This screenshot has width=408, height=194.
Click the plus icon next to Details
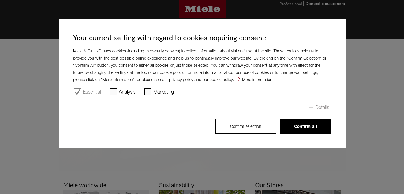[311, 107]
